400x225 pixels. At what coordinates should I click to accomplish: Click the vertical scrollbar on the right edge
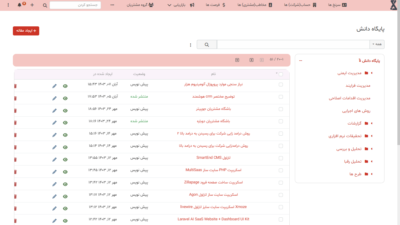[399, 73]
